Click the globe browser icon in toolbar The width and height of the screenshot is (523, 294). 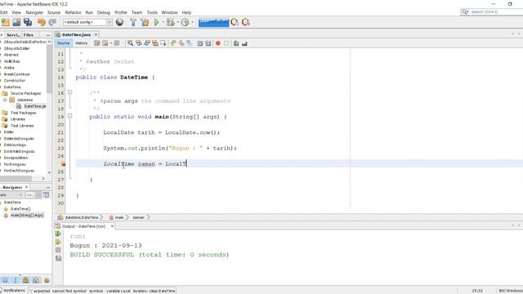[x=119, y=22]
